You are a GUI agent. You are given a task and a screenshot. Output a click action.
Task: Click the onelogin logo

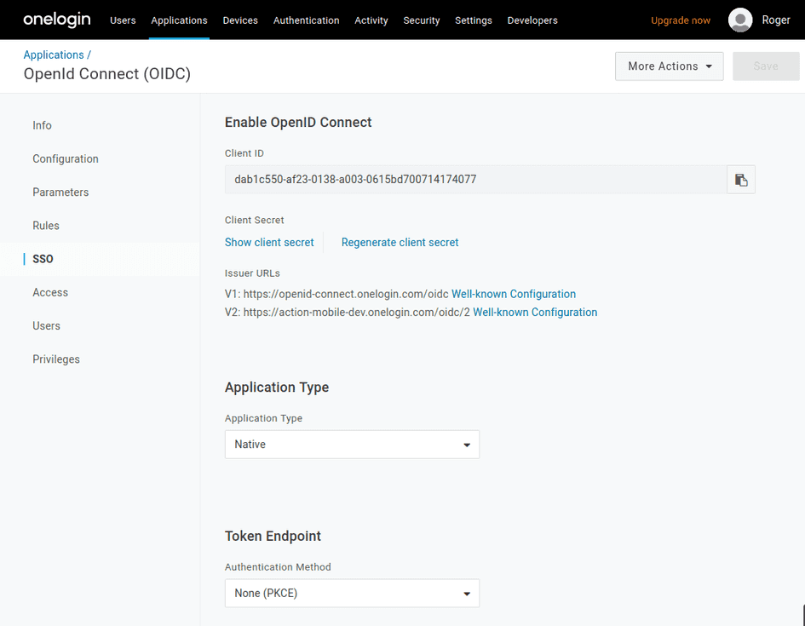tap(56, 19)
